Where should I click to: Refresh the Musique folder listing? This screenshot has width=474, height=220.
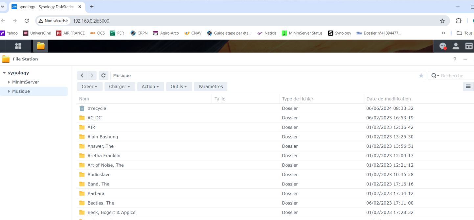click(x=103, y=76)
